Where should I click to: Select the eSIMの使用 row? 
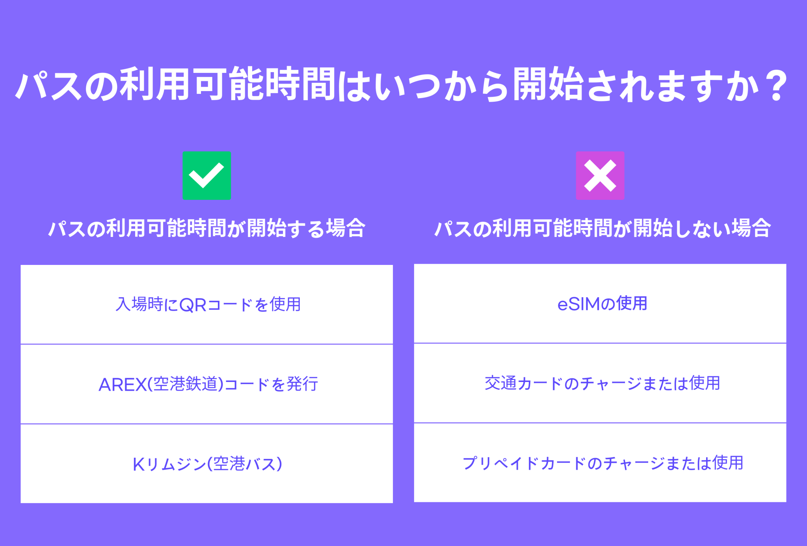click(x=600, y=303)
